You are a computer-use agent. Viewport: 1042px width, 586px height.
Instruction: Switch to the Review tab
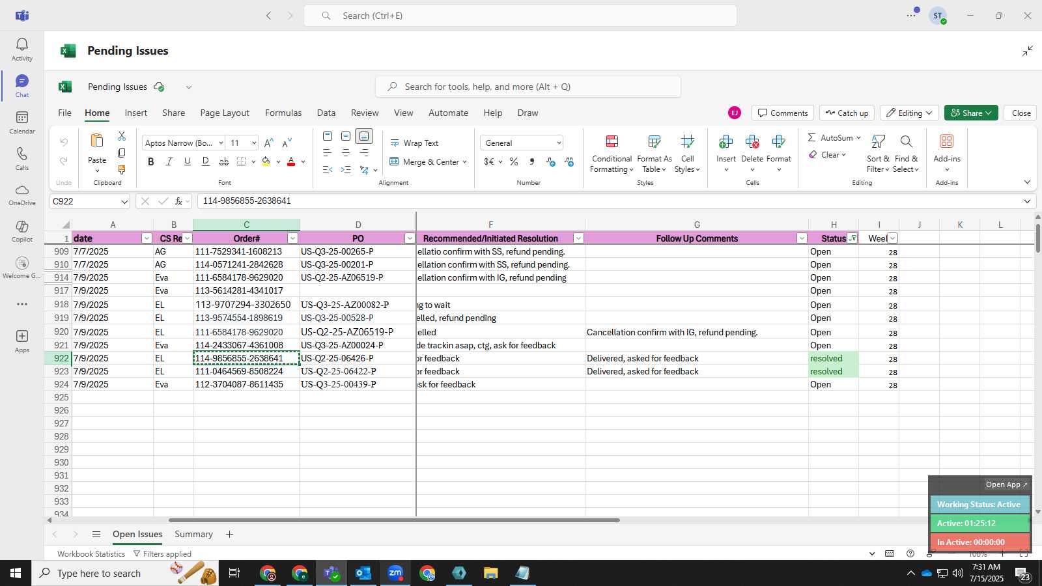pos(365,113)
